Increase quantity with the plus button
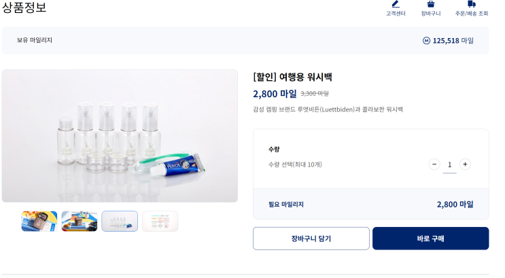 coord(465,164)
